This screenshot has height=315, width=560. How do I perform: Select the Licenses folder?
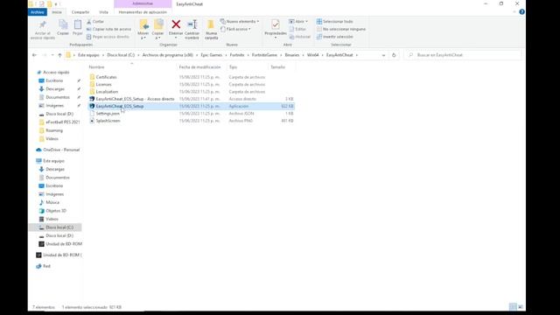click(x=103, y=84)
